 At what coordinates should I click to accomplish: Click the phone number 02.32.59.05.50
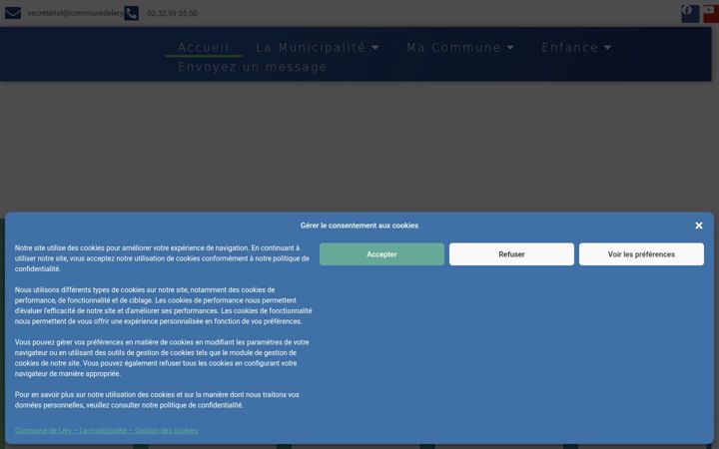(172, 13)
